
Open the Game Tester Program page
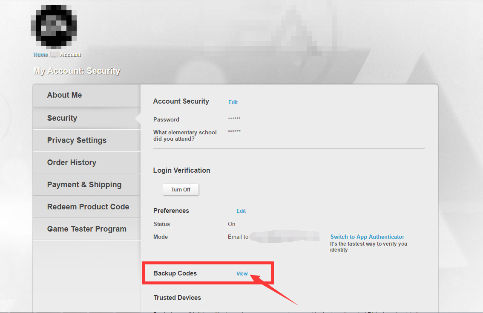coord(86,229)
